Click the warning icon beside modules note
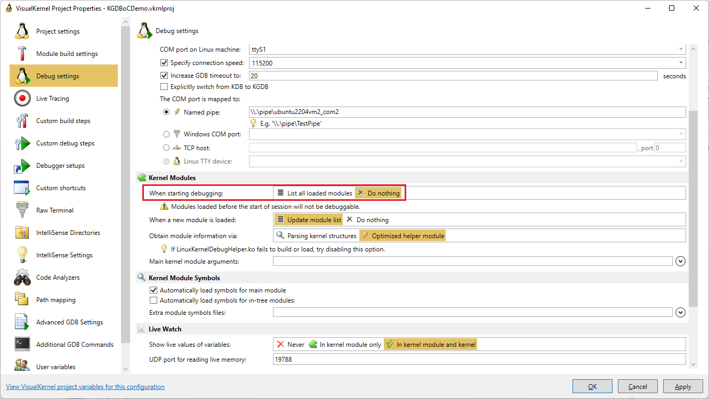 click(x=164, y=206)
